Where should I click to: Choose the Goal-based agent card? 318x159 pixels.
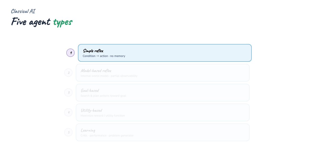coord(163,92)
